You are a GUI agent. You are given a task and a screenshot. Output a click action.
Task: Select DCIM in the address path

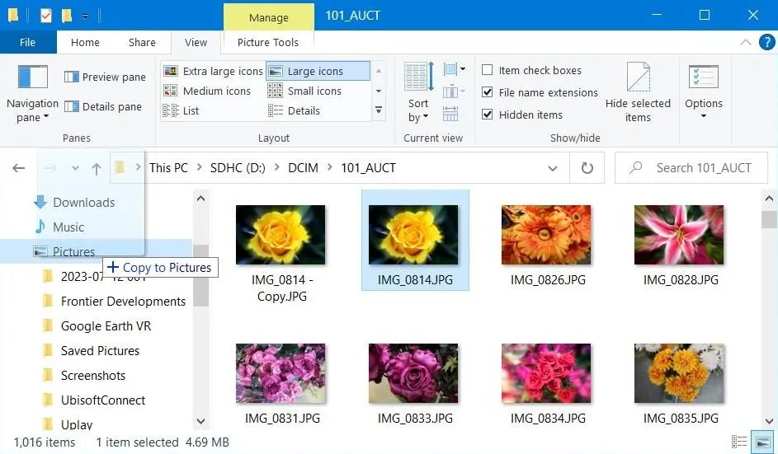(x=303, y=168)
